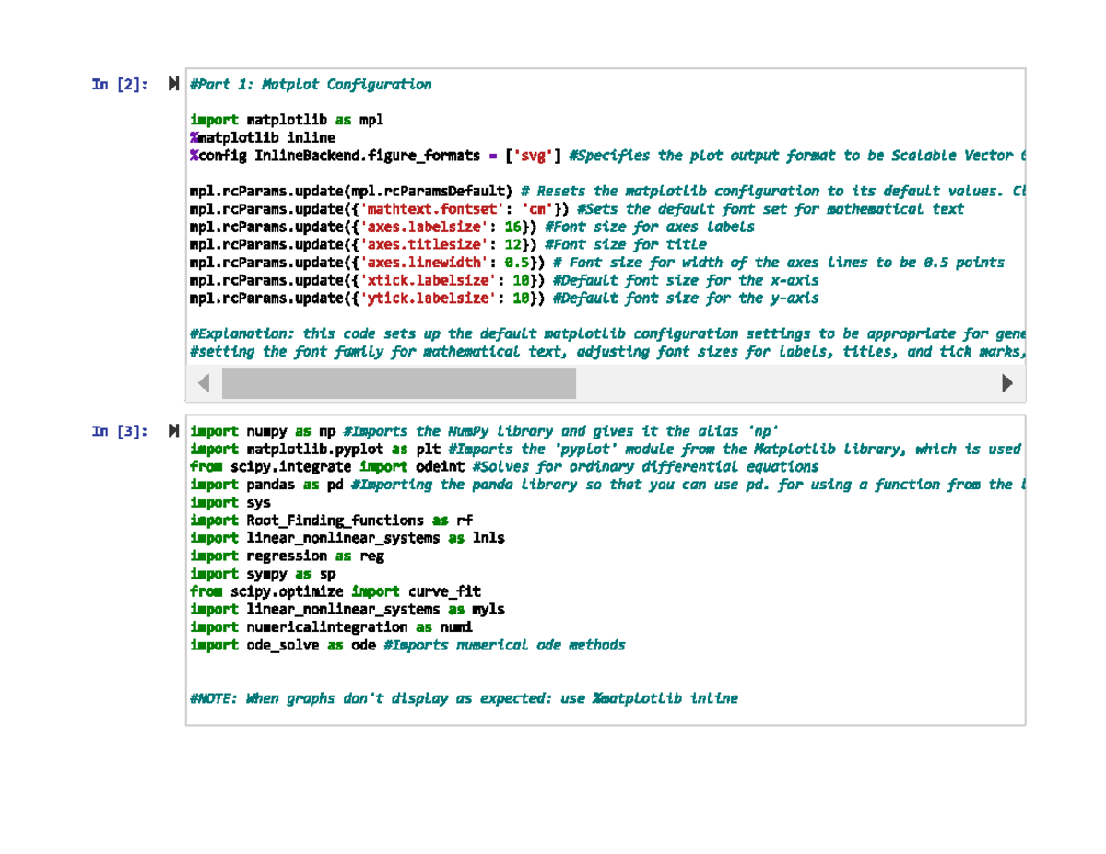Click the 'import numpy as np' line

(x=263, y=431)
